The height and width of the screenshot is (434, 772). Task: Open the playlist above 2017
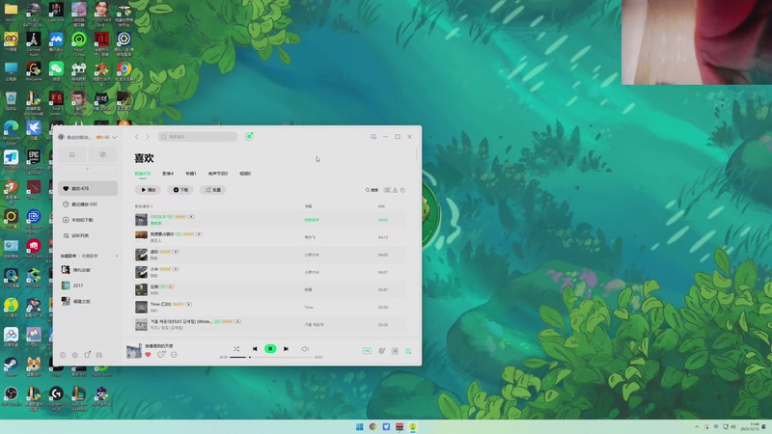[x=88, y=270]
